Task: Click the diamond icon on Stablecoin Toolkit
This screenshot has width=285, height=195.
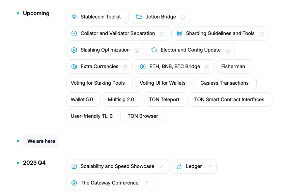Action: pos(74,17)
